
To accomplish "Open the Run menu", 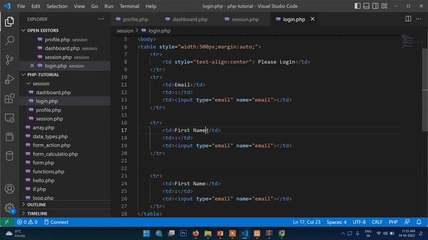I will pos(108,6).
